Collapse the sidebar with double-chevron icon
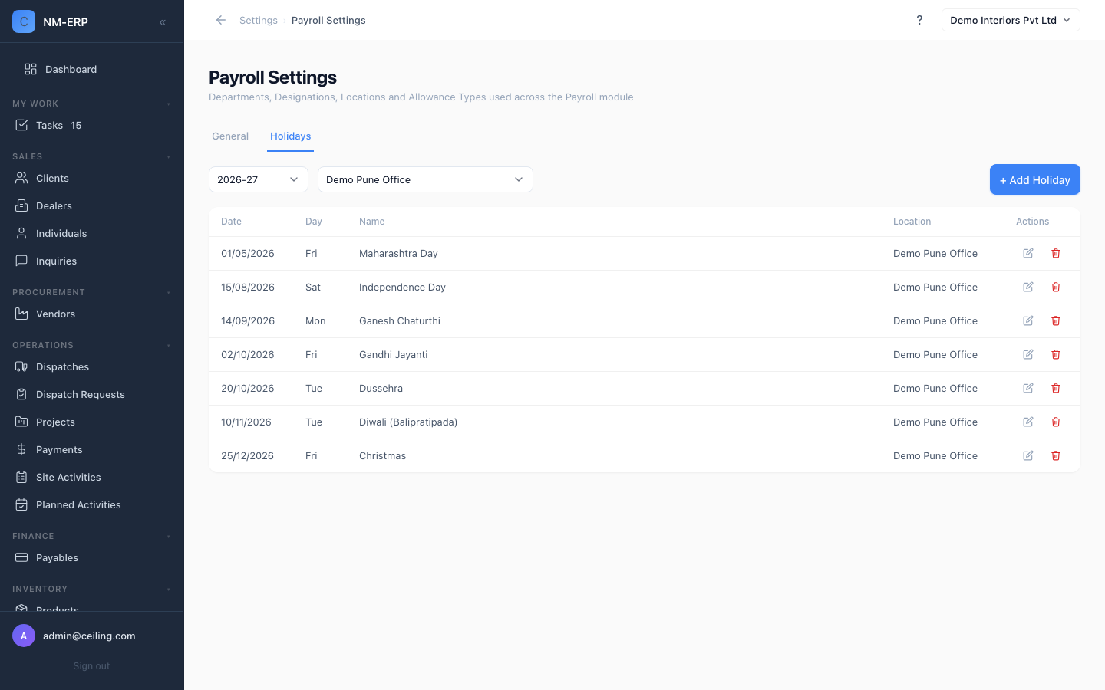1105x690 pixels. 163,22
